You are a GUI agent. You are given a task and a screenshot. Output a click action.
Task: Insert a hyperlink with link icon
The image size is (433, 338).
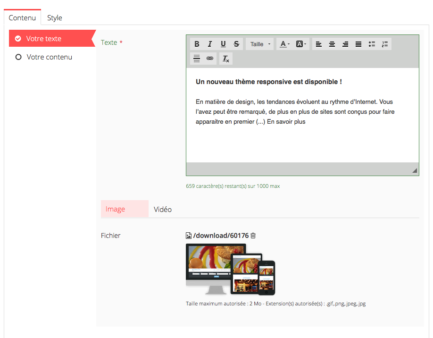pyautogui.click(x=210, y=59)
